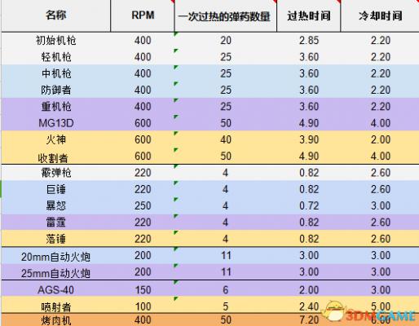Select the 霰弹枪 name cell
Image resolution: width=419 pixels, height=326 pixels.
click(x=56, y=173)
